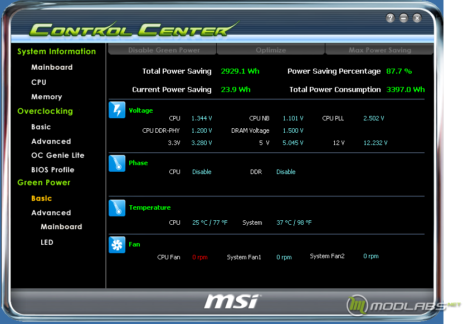Toggle the CPU Phase Disable value
The width and height of the screenshot is (468, 324).
[202, 172]
